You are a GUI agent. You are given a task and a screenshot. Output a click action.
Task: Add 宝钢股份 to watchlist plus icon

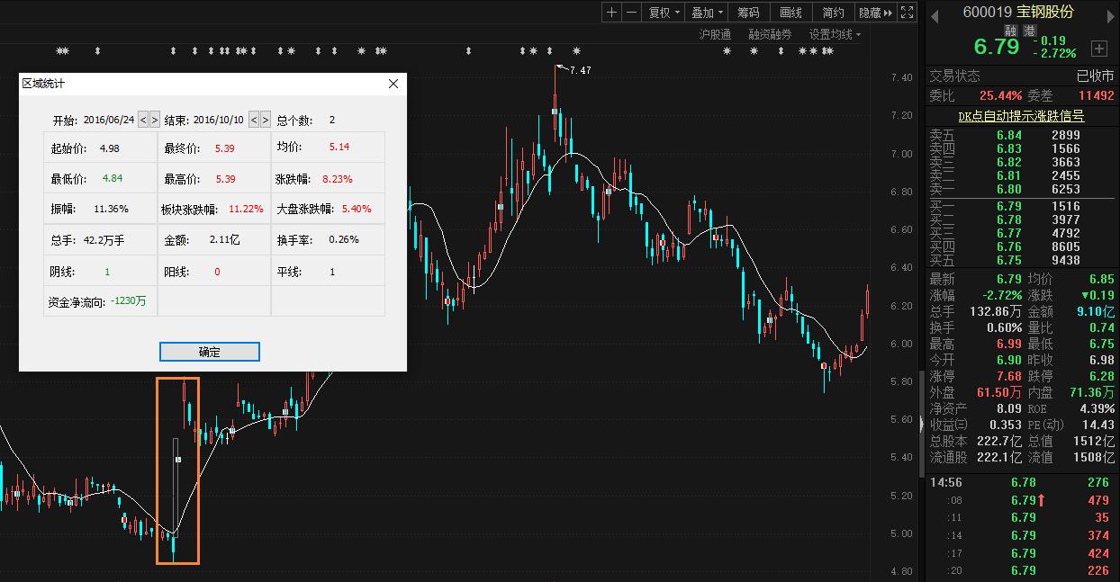tap(1098, 48)
